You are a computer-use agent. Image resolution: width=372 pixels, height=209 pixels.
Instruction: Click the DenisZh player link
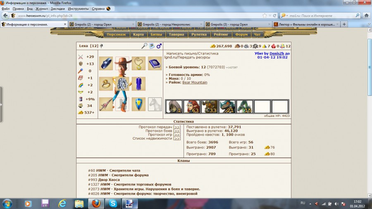pos(277,54)
